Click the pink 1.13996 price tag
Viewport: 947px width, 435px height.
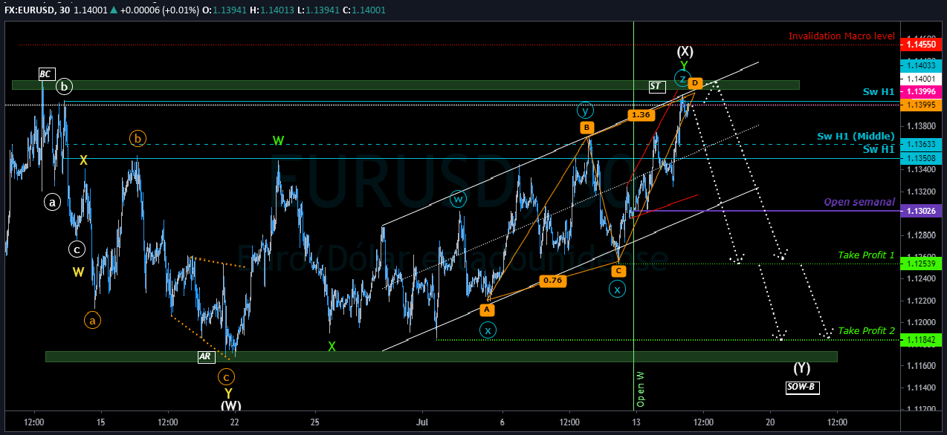[922, 91]
